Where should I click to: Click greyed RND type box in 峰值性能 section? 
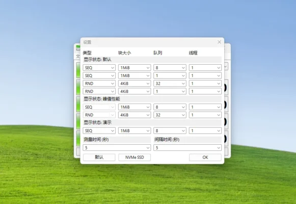[99, 115]
